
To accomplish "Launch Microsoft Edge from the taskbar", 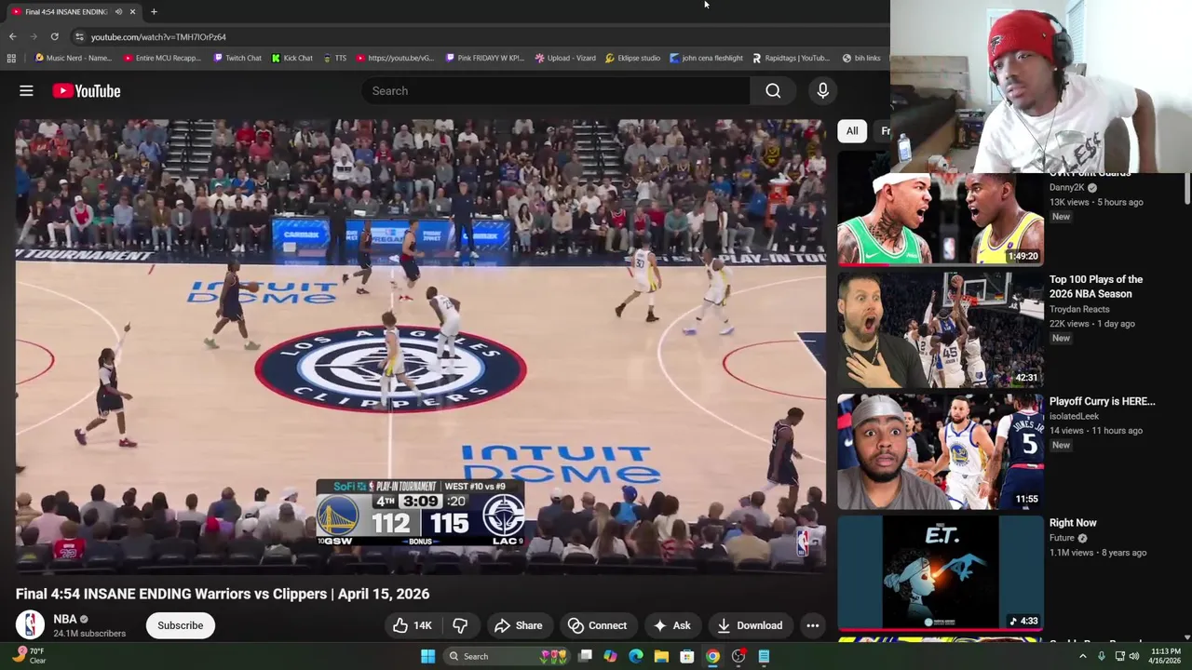I will pyautogui.click(x=635, y=656).
